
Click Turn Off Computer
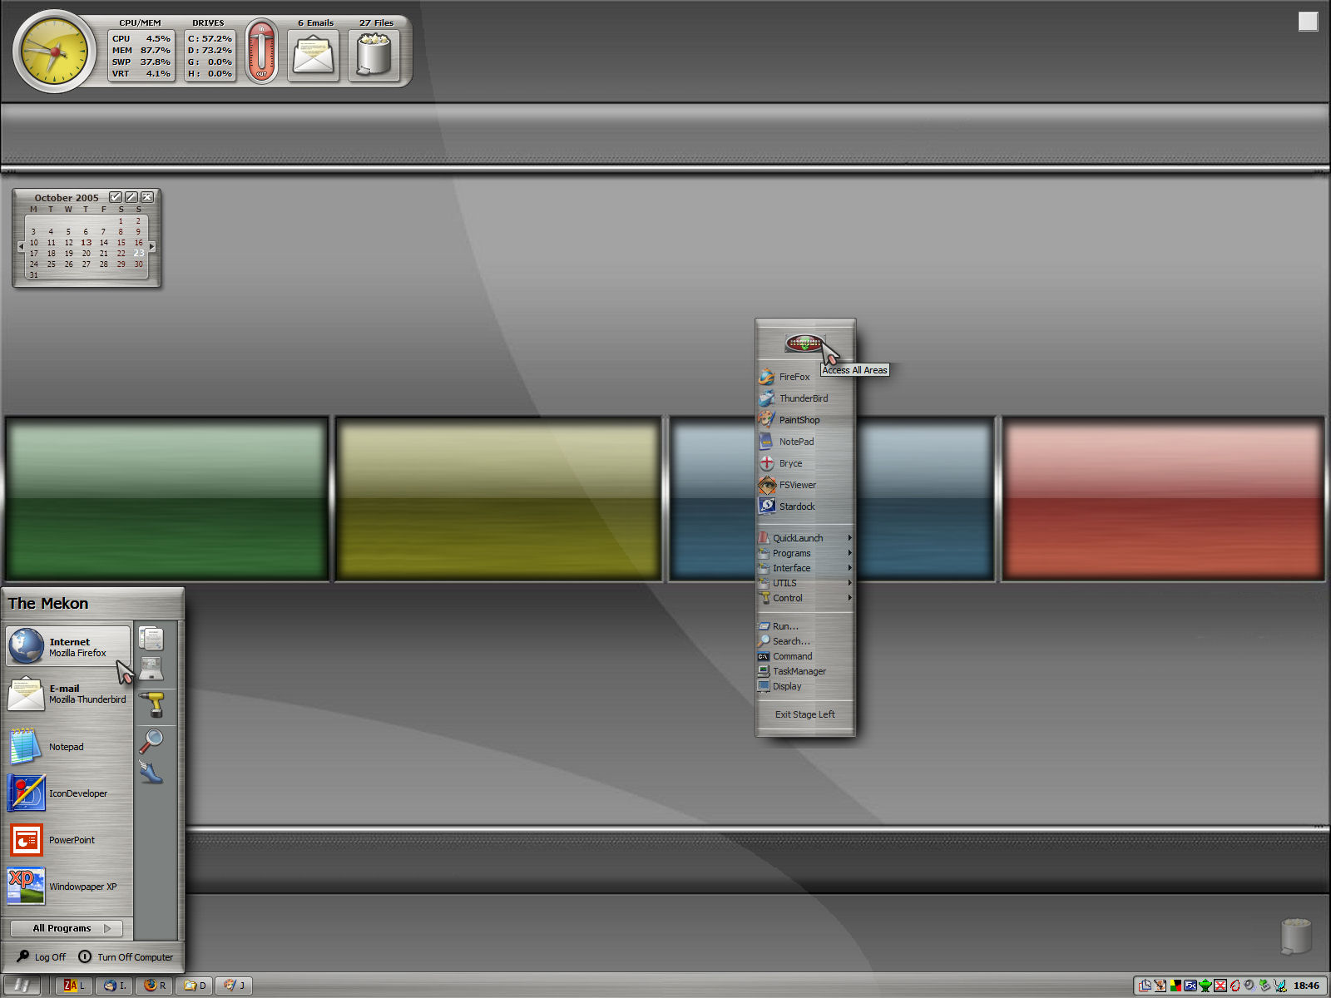tap(126, 957)
